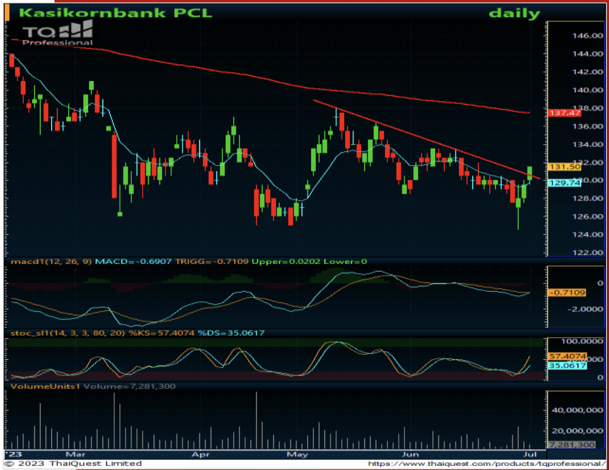Click the TRIGG=-0.7109 value readout
Screen dimensions: 609x470
click(212, 262)
